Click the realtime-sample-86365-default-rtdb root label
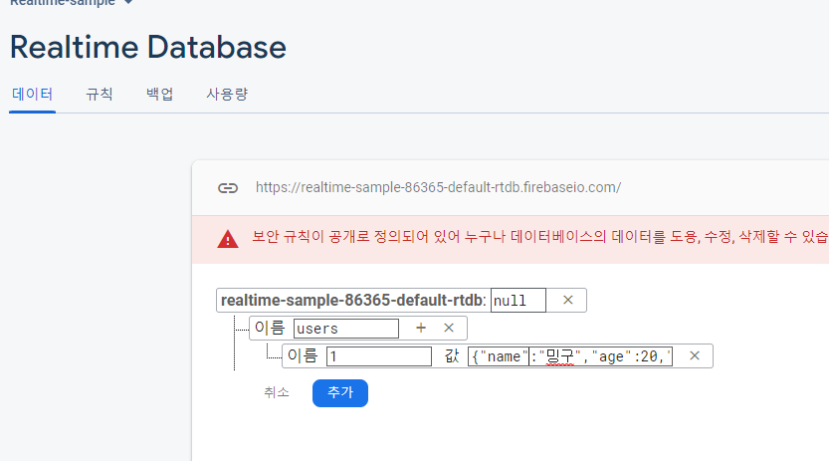This screenshot has height=461, width=829. pyautogui.click(x=353, y=301)
